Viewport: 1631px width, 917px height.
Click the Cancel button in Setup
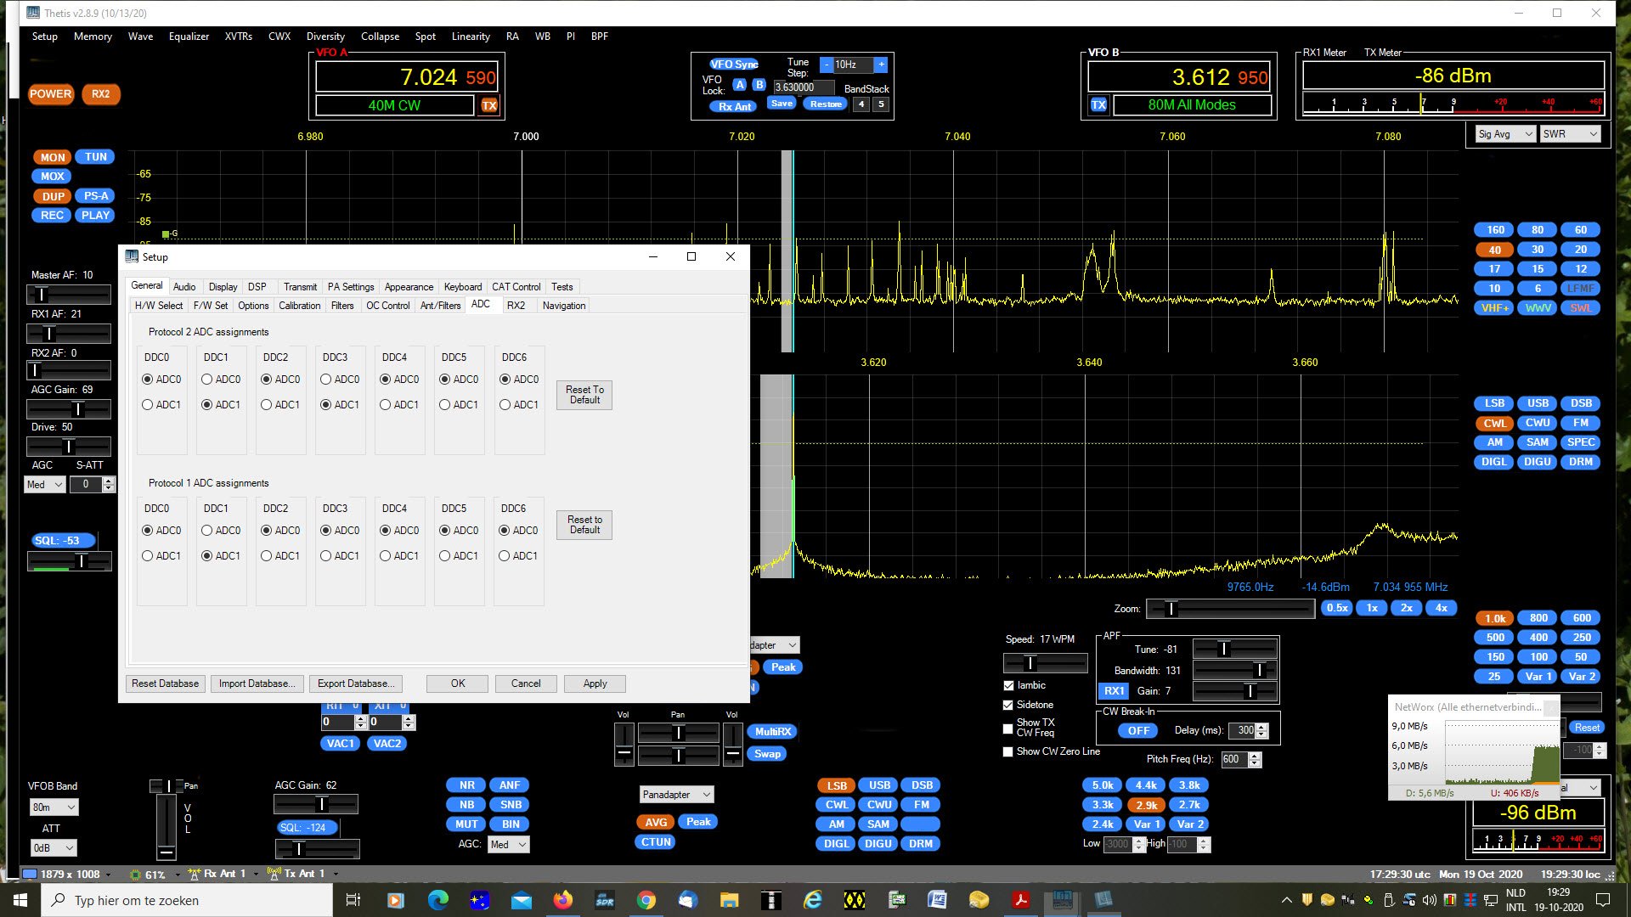coord(525,683)
